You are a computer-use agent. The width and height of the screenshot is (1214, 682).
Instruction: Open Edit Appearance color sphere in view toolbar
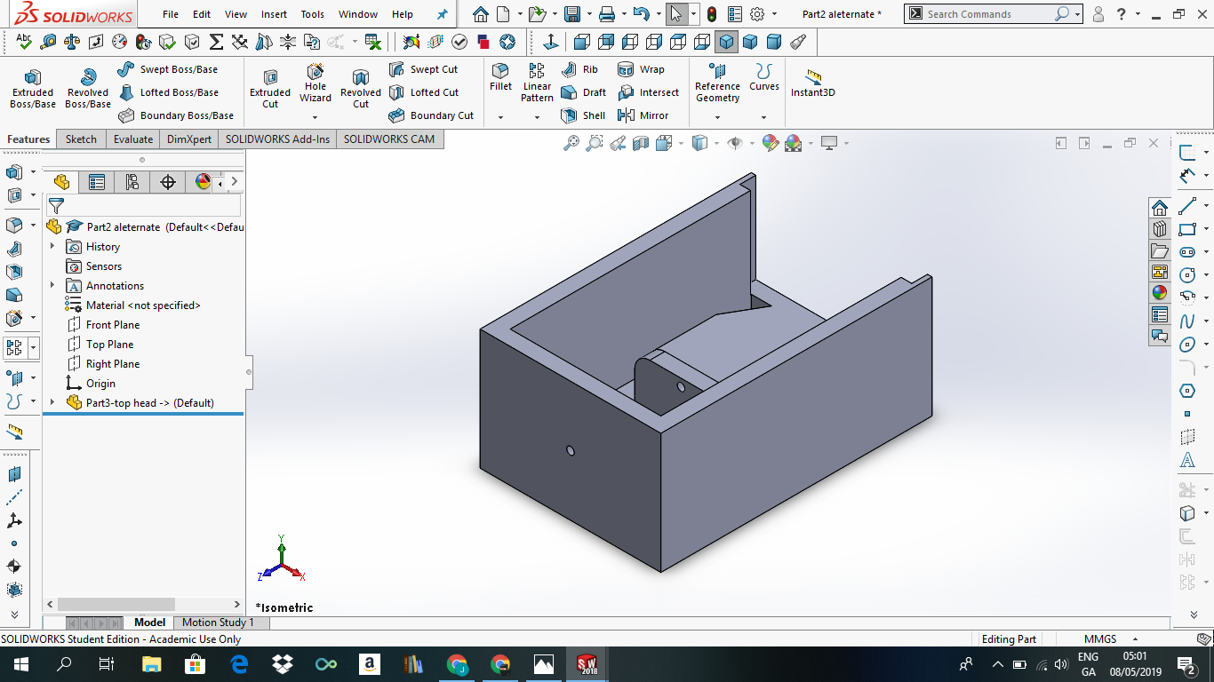(771, 143)
